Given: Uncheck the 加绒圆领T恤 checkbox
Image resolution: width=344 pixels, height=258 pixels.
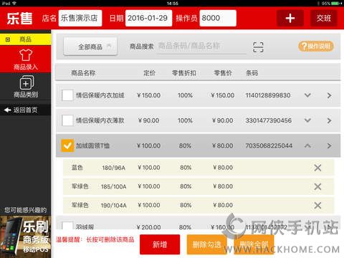Looking at the screenshot, I should coord(67,145).
